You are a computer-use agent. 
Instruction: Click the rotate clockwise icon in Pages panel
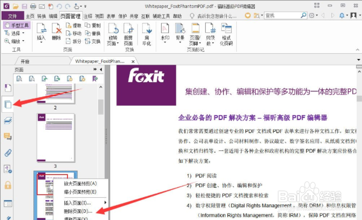pyautogui.click(x=57, y=79)
